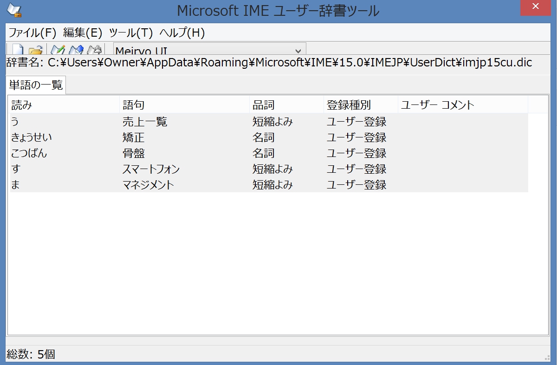The width and height of the screenshot is (557, 365).
Task: Click the 総数: 5個 status bar text
Action: pos(31,354)
